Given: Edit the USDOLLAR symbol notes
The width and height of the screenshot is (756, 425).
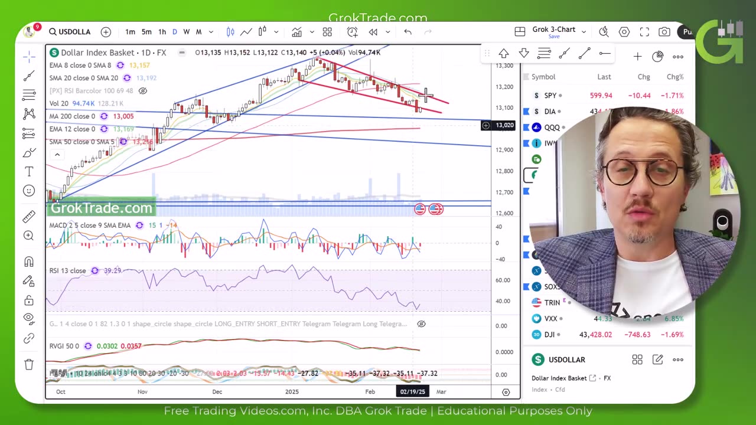Looking at the screenshot, I should click(657, 359).
